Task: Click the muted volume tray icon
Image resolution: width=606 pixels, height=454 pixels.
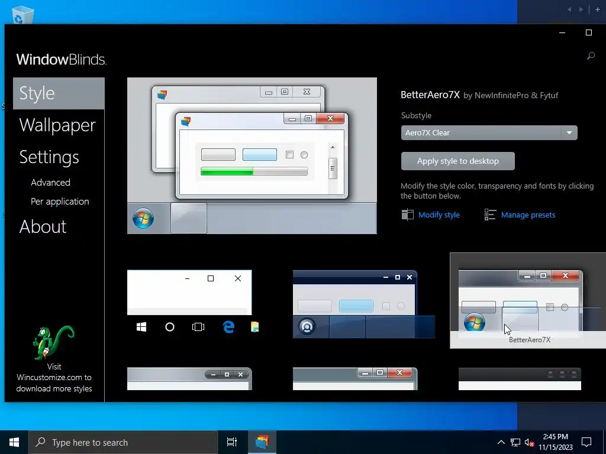Action: pyautogui.click(x=529, y=442)
